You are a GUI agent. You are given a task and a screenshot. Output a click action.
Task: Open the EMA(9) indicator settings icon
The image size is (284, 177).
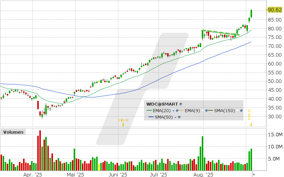pyautogui.click(x=206, y=111)
